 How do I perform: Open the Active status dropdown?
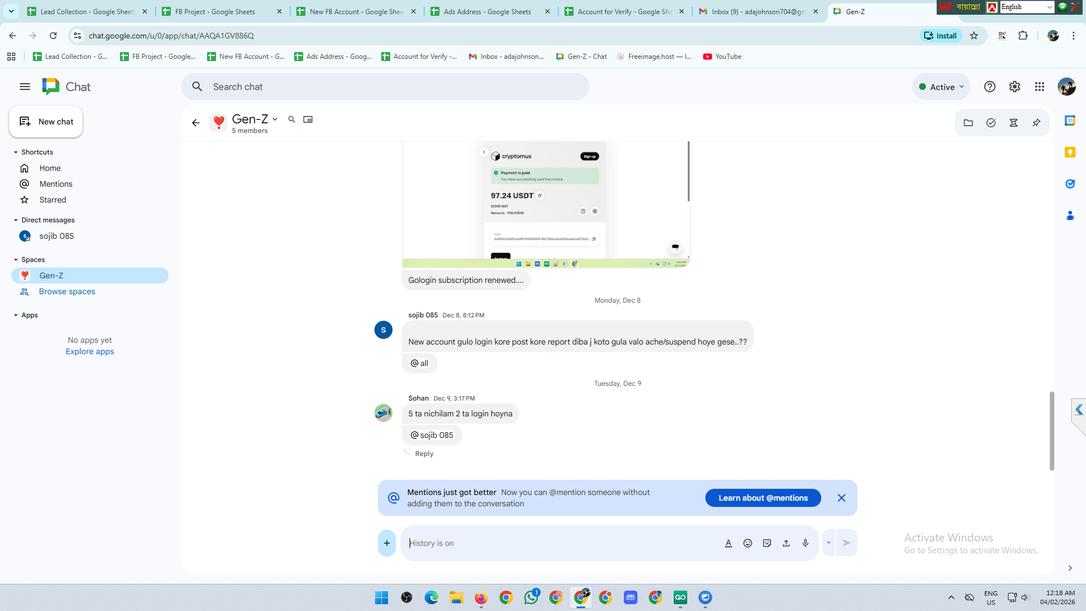click(x=941, y=87)
